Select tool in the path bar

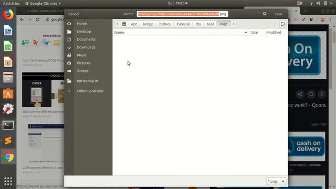click(x=210, y=24)
